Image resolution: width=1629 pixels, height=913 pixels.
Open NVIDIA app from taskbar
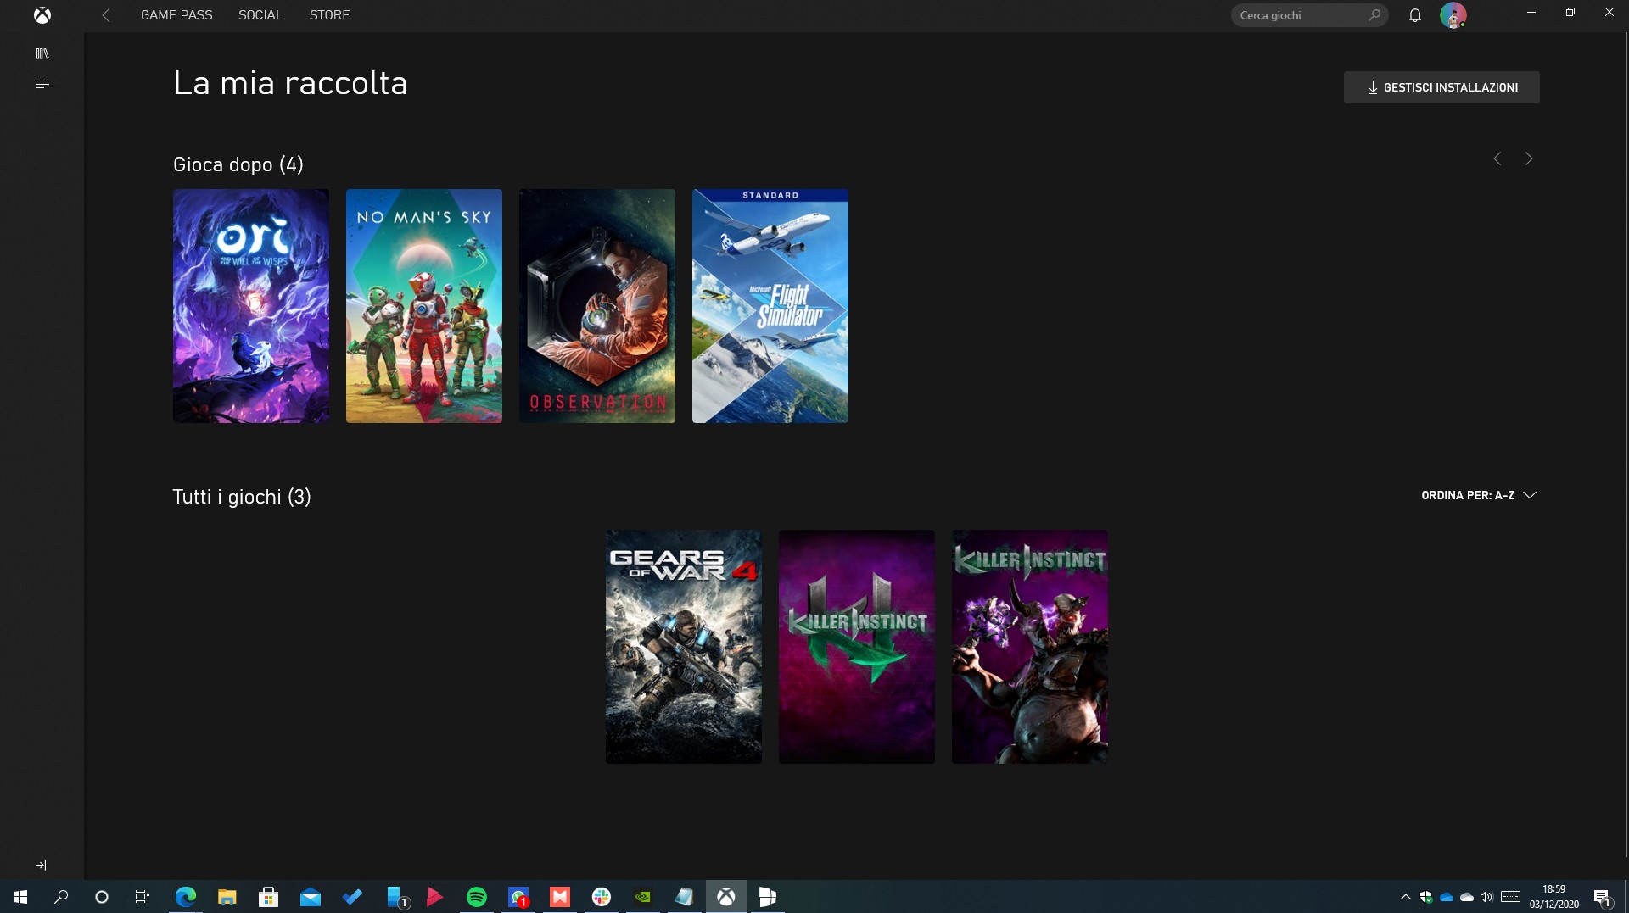tap(643, 897)
